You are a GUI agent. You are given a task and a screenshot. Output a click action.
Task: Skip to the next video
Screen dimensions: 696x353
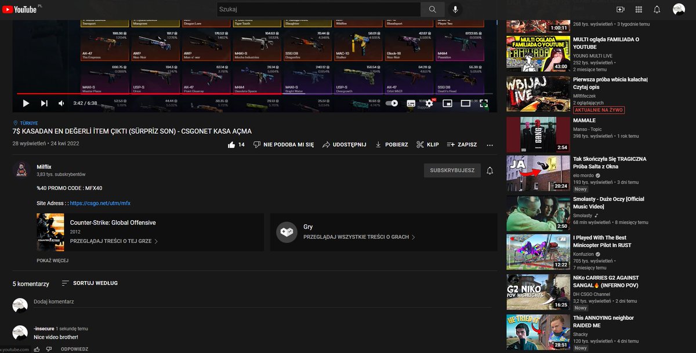click(x=44, y=103)
